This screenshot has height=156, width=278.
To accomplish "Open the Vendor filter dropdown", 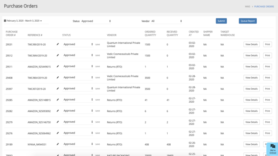I will 166,21.
